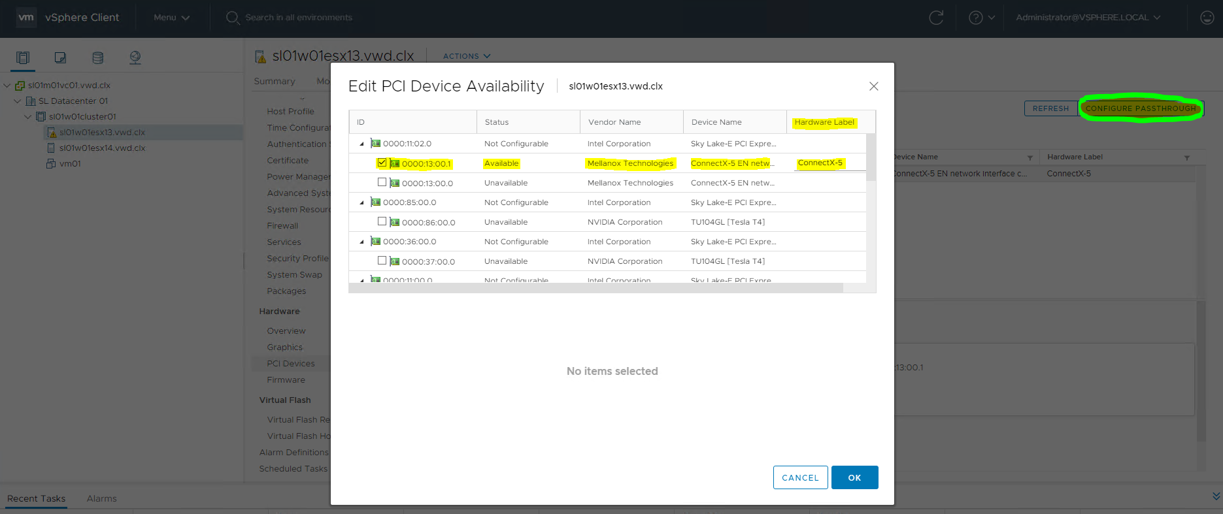Open the ACTIONS dropdown for the host

[x=467, y=56]
